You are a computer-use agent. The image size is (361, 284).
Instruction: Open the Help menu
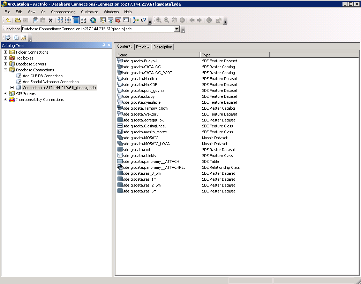128,12
